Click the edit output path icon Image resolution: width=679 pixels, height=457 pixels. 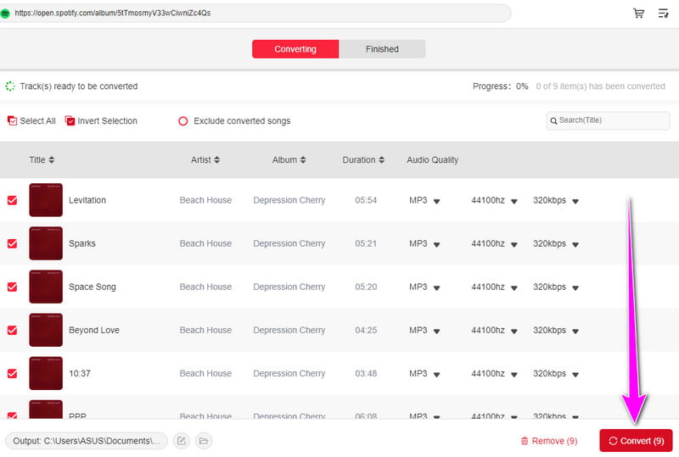click(x=181, y=441)
